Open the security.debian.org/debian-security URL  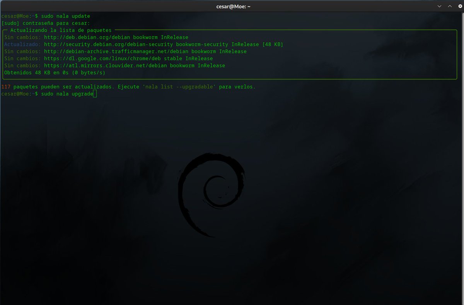(108, 45)
